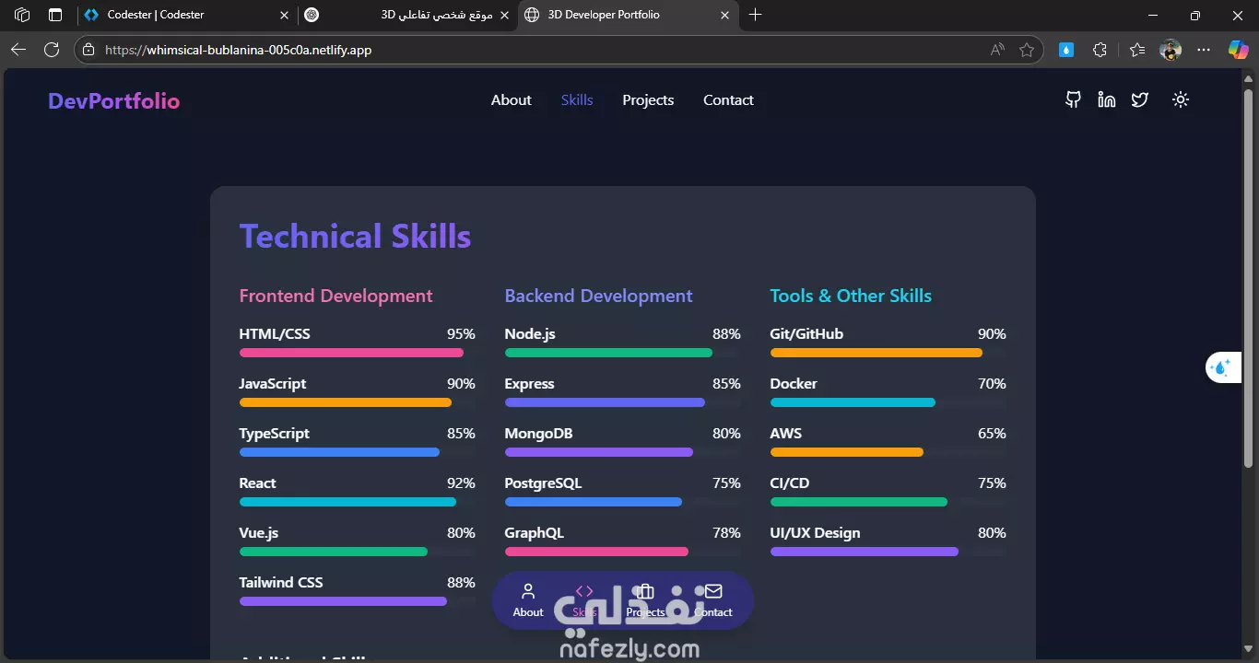Image resolution: width=1259 pixels, height=663 pixels.
Task: Add this page to favorites star
Action: pos(1027,50)
